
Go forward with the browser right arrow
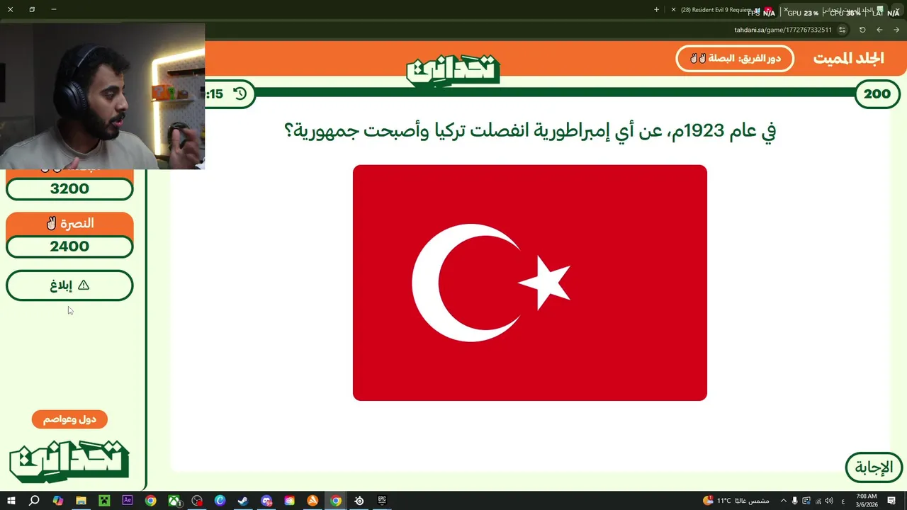896,30
